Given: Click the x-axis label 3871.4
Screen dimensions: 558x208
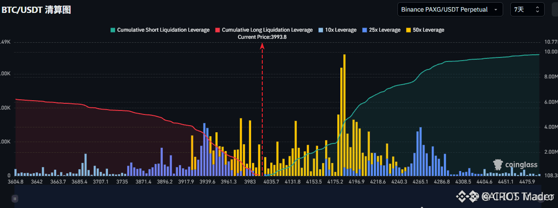Looking at the screenshot, I should click(143, 182).
